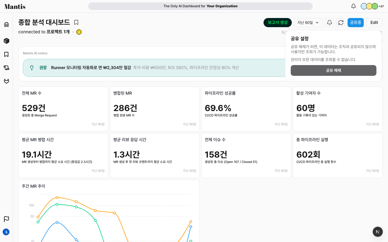
Task: Open the GitLab fox icon in sidebar
Action: [x=6, y=81]
